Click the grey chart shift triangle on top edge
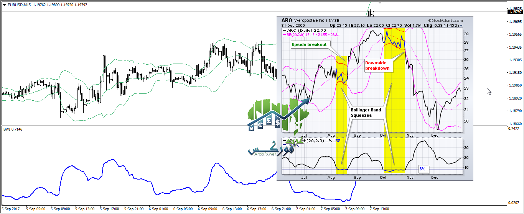 click(381, 2)
